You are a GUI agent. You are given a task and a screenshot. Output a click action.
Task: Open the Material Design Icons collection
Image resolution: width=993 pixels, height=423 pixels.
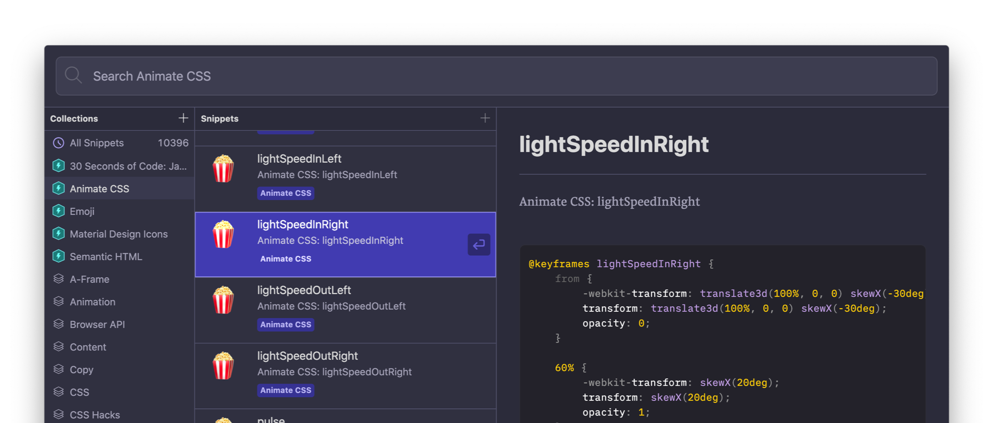(x=119, y=234)
